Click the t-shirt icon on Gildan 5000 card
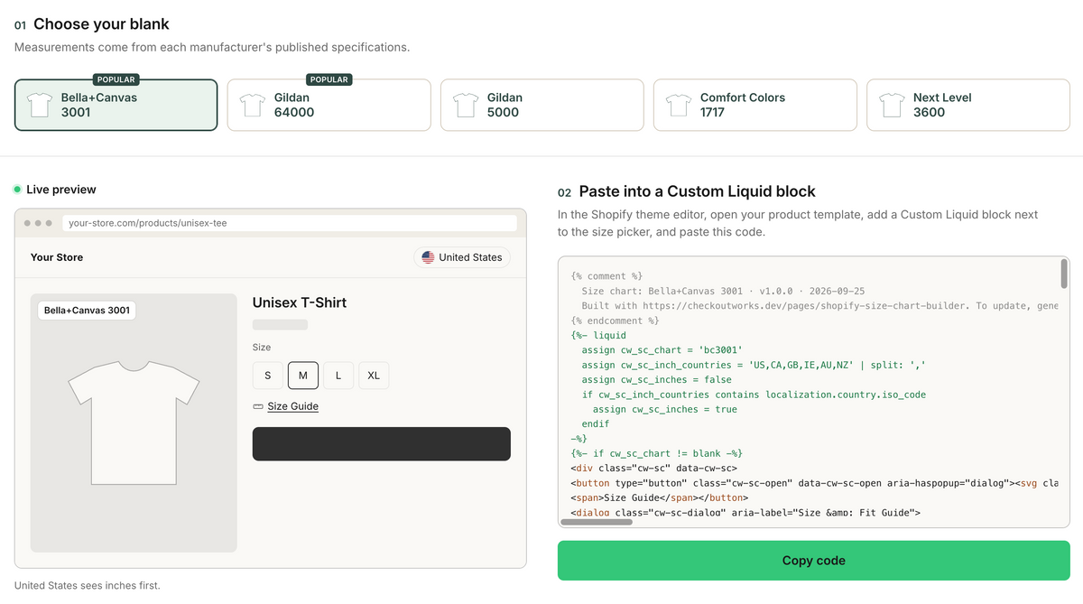The height and width of the screenshot is (604, 1083). [x=466, y=106]
